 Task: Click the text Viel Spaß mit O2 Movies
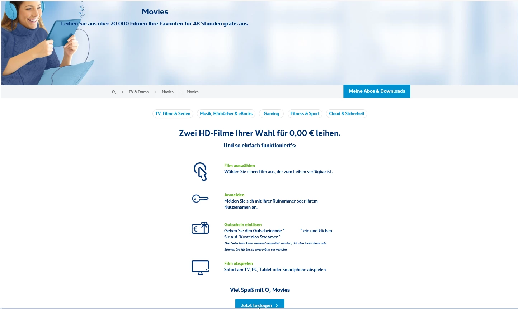click(260, 290)
